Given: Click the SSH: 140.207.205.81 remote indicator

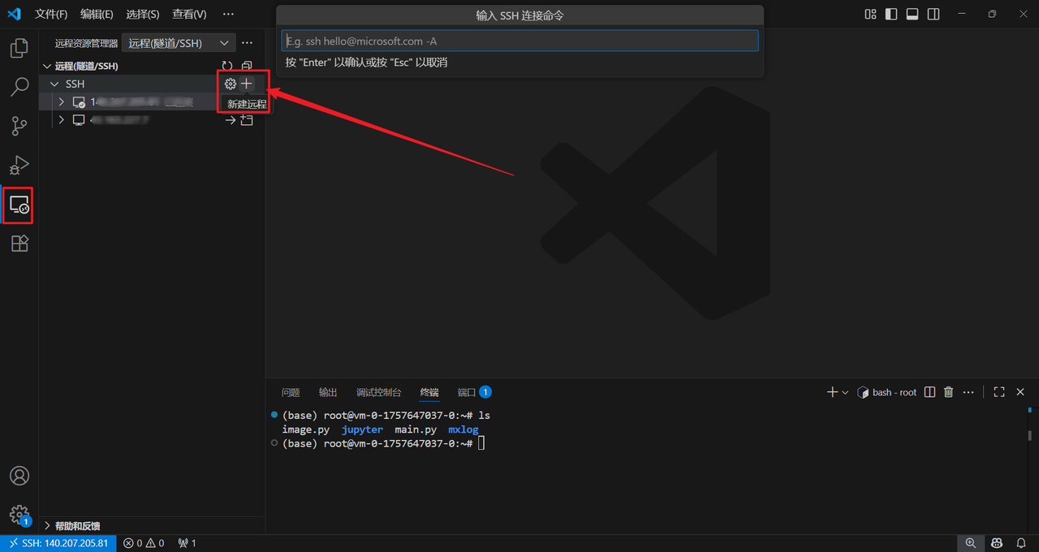Looking at the screenshot, I should [58, 543].
